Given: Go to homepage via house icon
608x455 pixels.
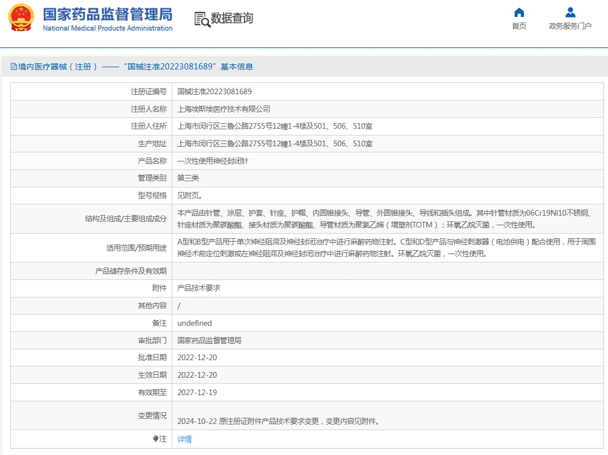Looking at the screenshot, I should point(519,13).
